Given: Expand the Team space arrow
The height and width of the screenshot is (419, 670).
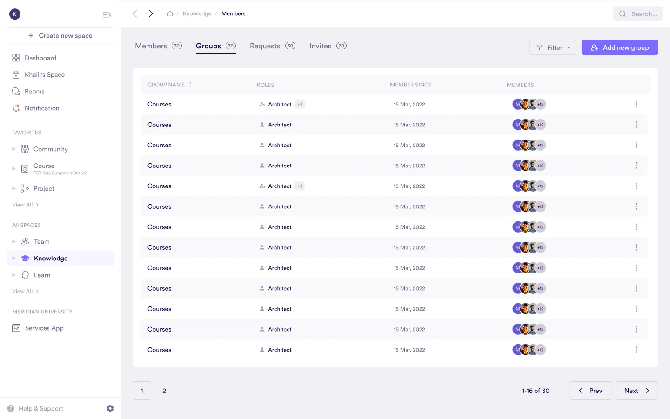Looking at the screenshot, I should click(x=14, y=242).
